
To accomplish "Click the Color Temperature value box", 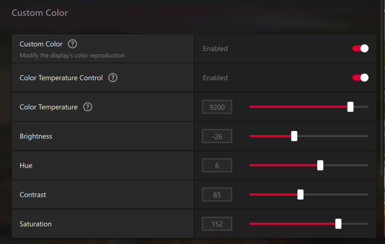I will tap(217, 107).
